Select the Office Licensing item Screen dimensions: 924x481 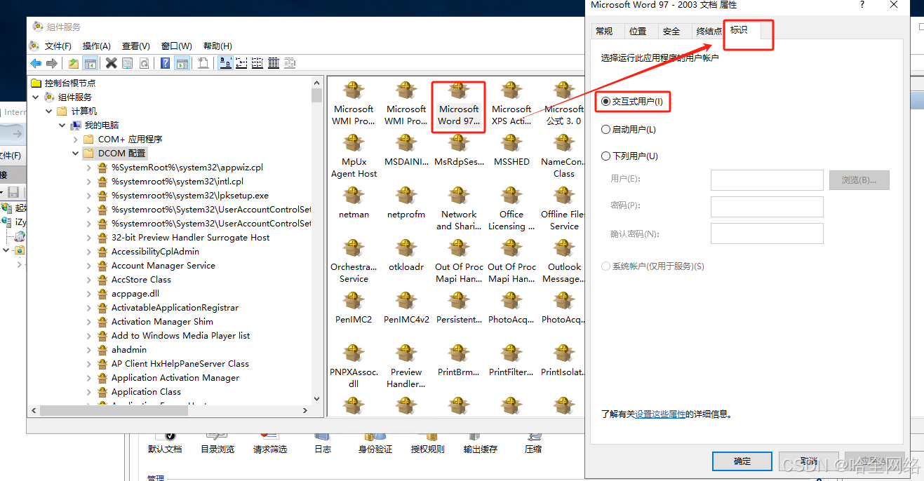(x=511, y=209)
